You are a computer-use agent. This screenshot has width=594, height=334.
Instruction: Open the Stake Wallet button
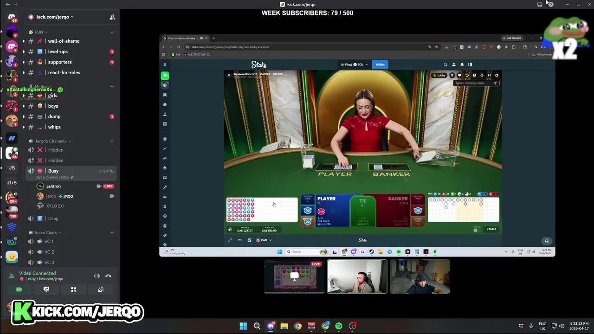[x=380, y=64]
